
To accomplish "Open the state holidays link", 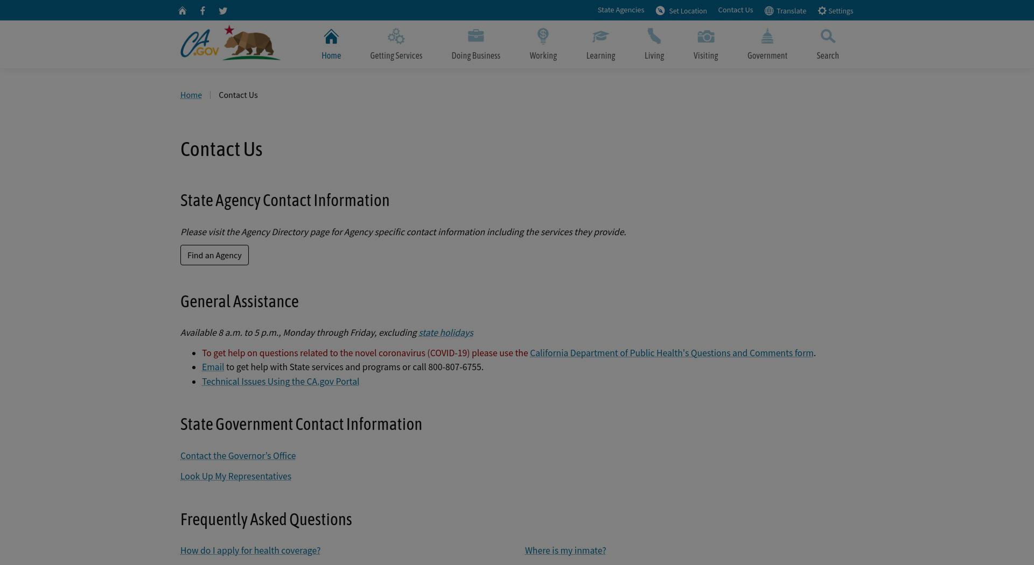I will [446, 333].
